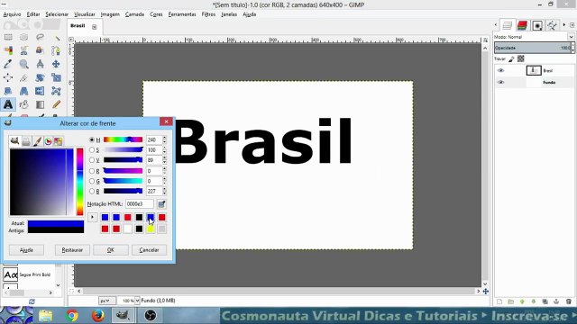Select the R red radio button

point(92,171)
